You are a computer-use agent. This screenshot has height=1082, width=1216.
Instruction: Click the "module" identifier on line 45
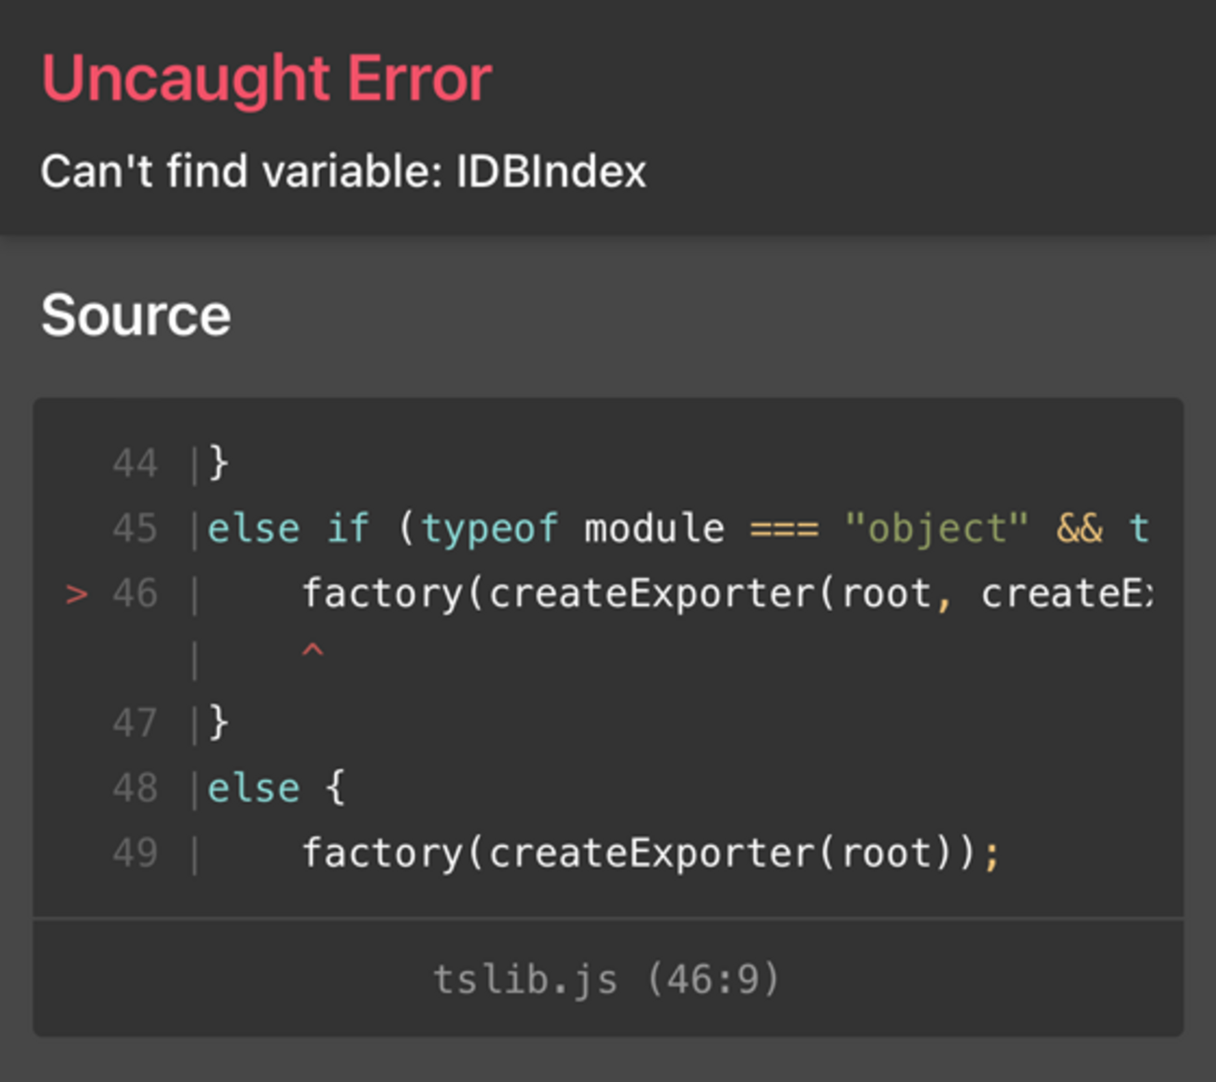[654, 529]
